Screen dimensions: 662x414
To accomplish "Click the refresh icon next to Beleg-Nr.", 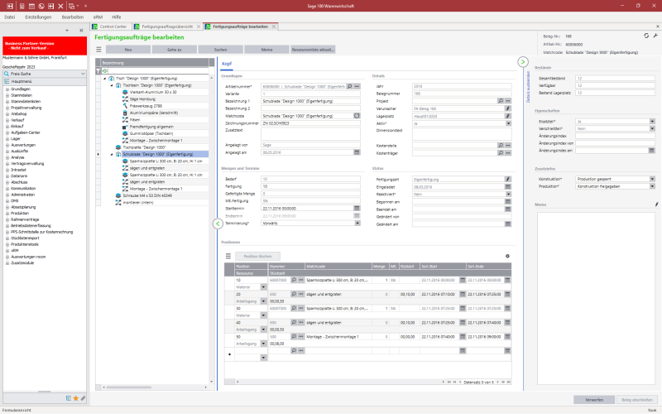I will 646,36.
